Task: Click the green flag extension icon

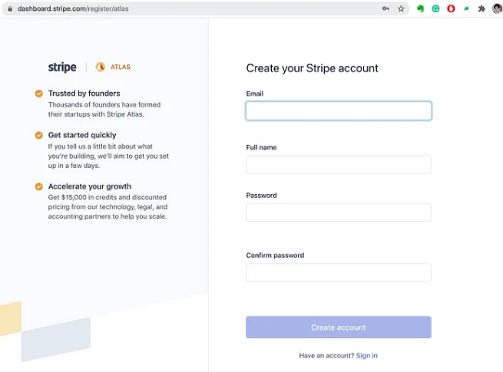Action: tap(466, 8)
